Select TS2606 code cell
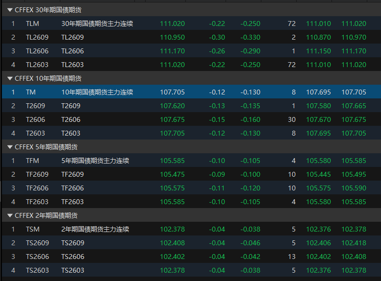Viewport: 381px width, 281px height. [37, 257]
